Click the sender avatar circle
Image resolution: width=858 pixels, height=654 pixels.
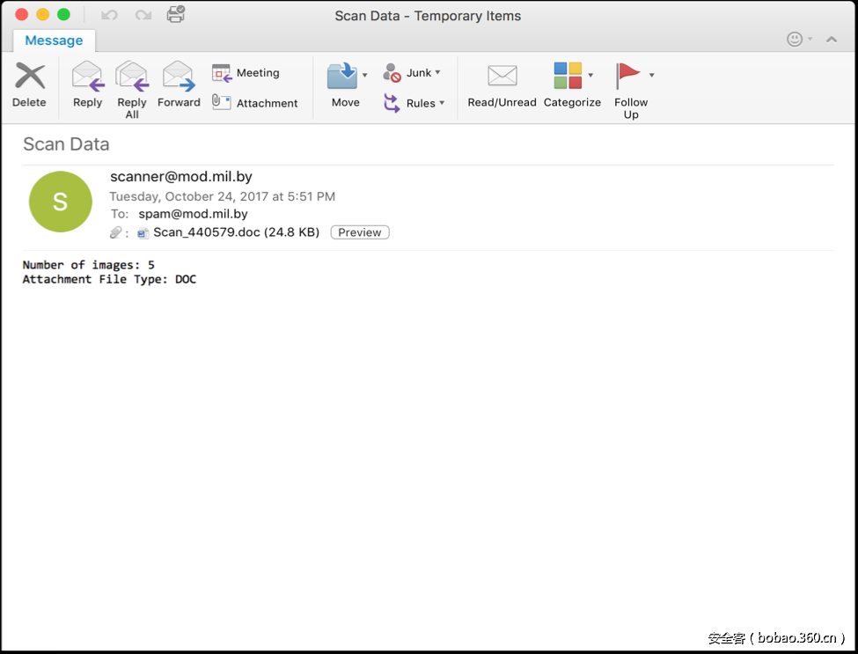click(60, 202)
